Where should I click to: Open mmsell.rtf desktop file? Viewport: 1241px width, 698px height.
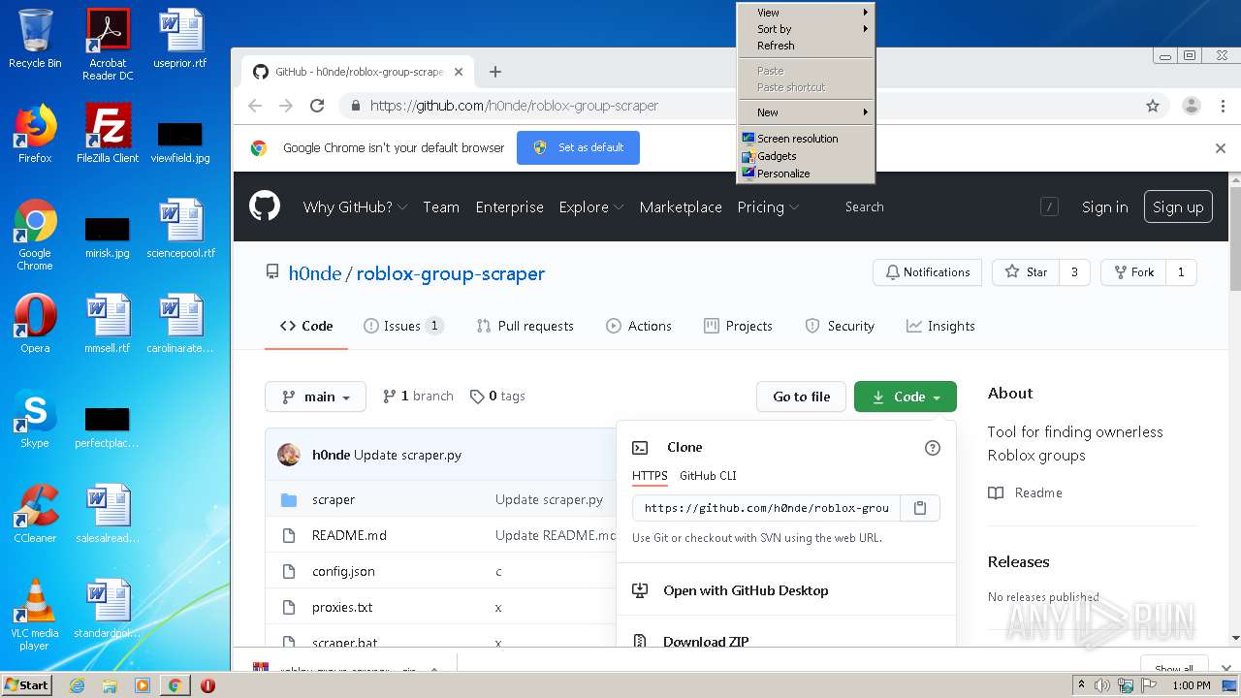[x=108, y=324]
